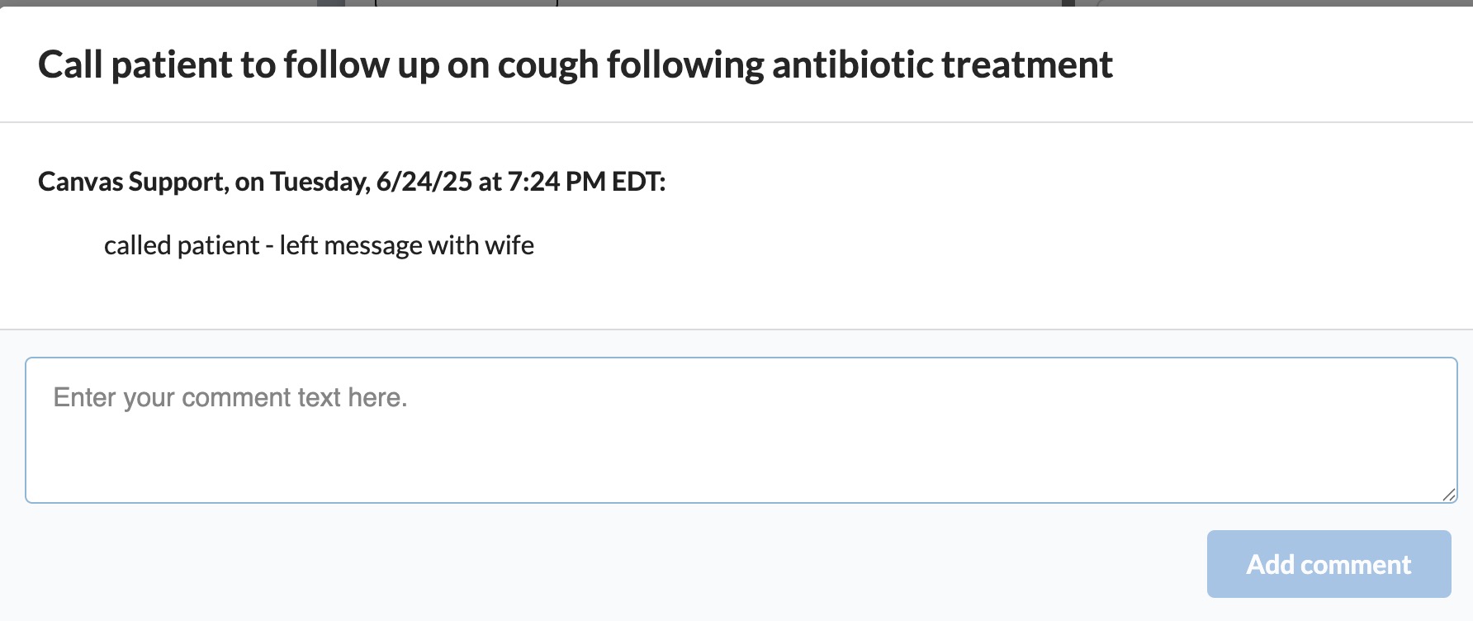Click the placeholder "Enter your comment text here."

230,398
